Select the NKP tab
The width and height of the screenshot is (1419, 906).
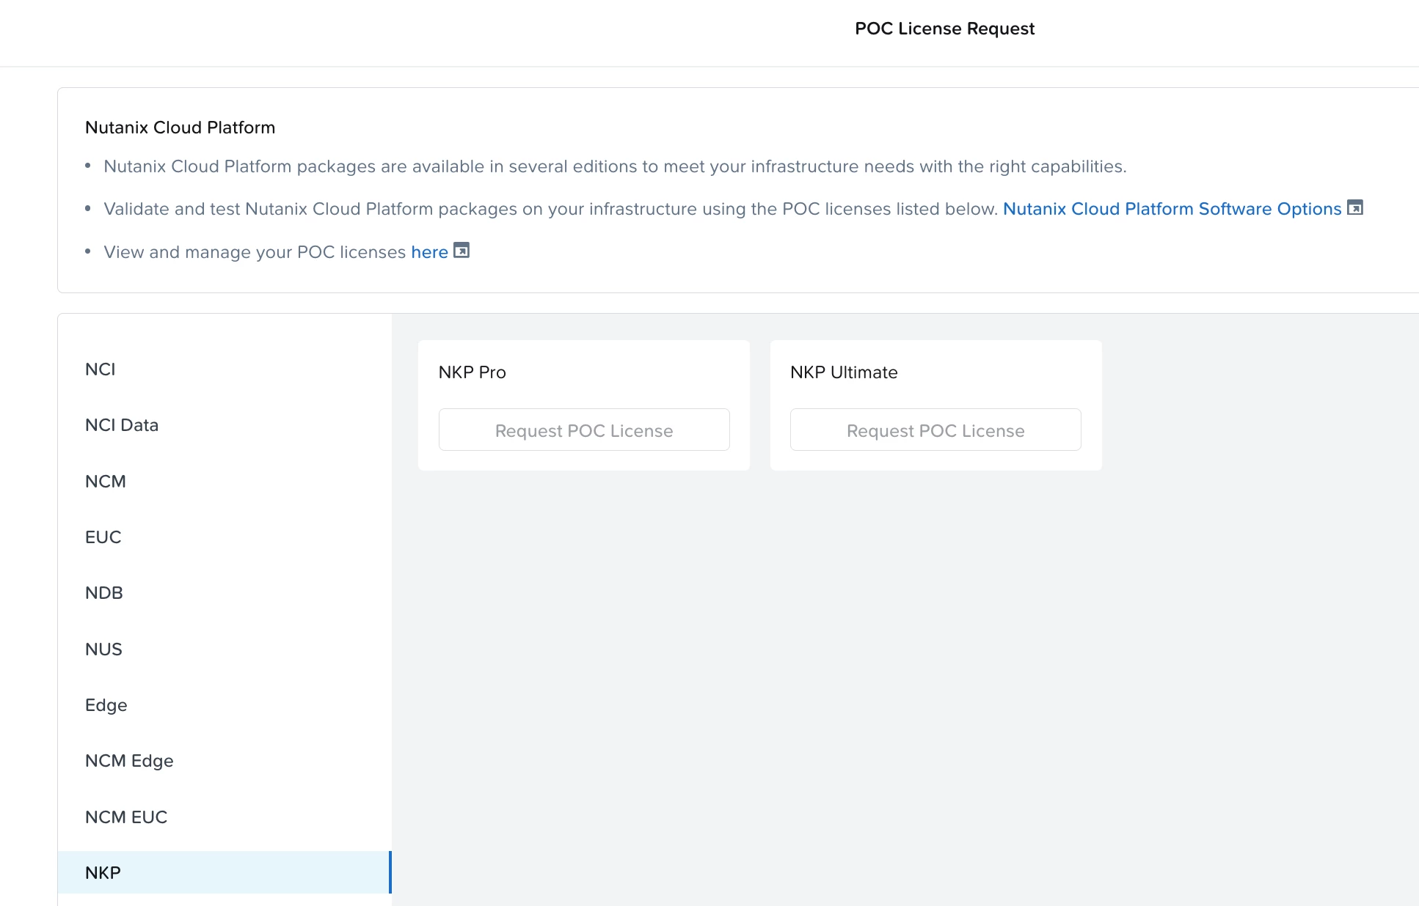225,872
